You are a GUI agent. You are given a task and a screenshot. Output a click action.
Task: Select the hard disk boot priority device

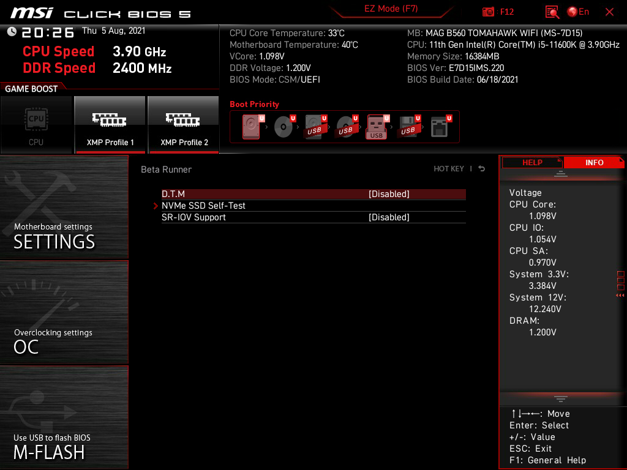[x=253, y=127]
